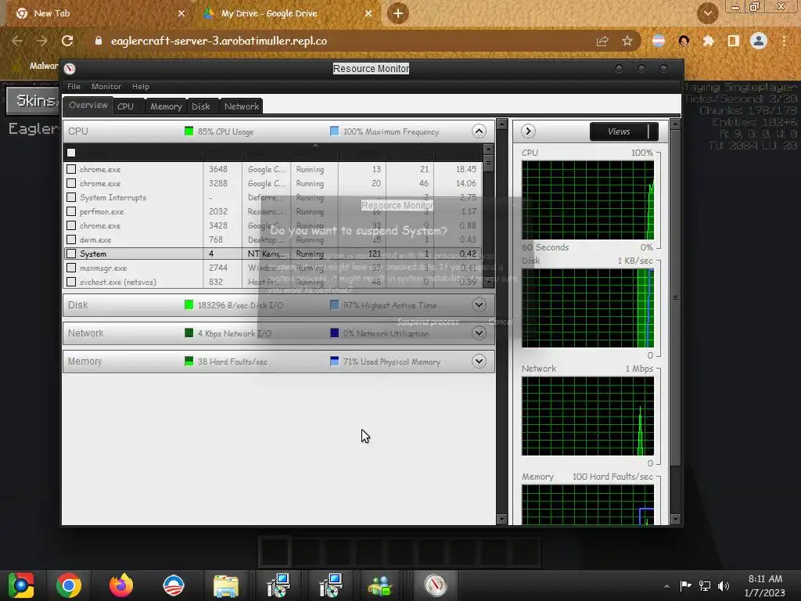Open the Chrome extensions puzzle icon
The height and width of the screenshot is (601, 801).
(709, 41)
